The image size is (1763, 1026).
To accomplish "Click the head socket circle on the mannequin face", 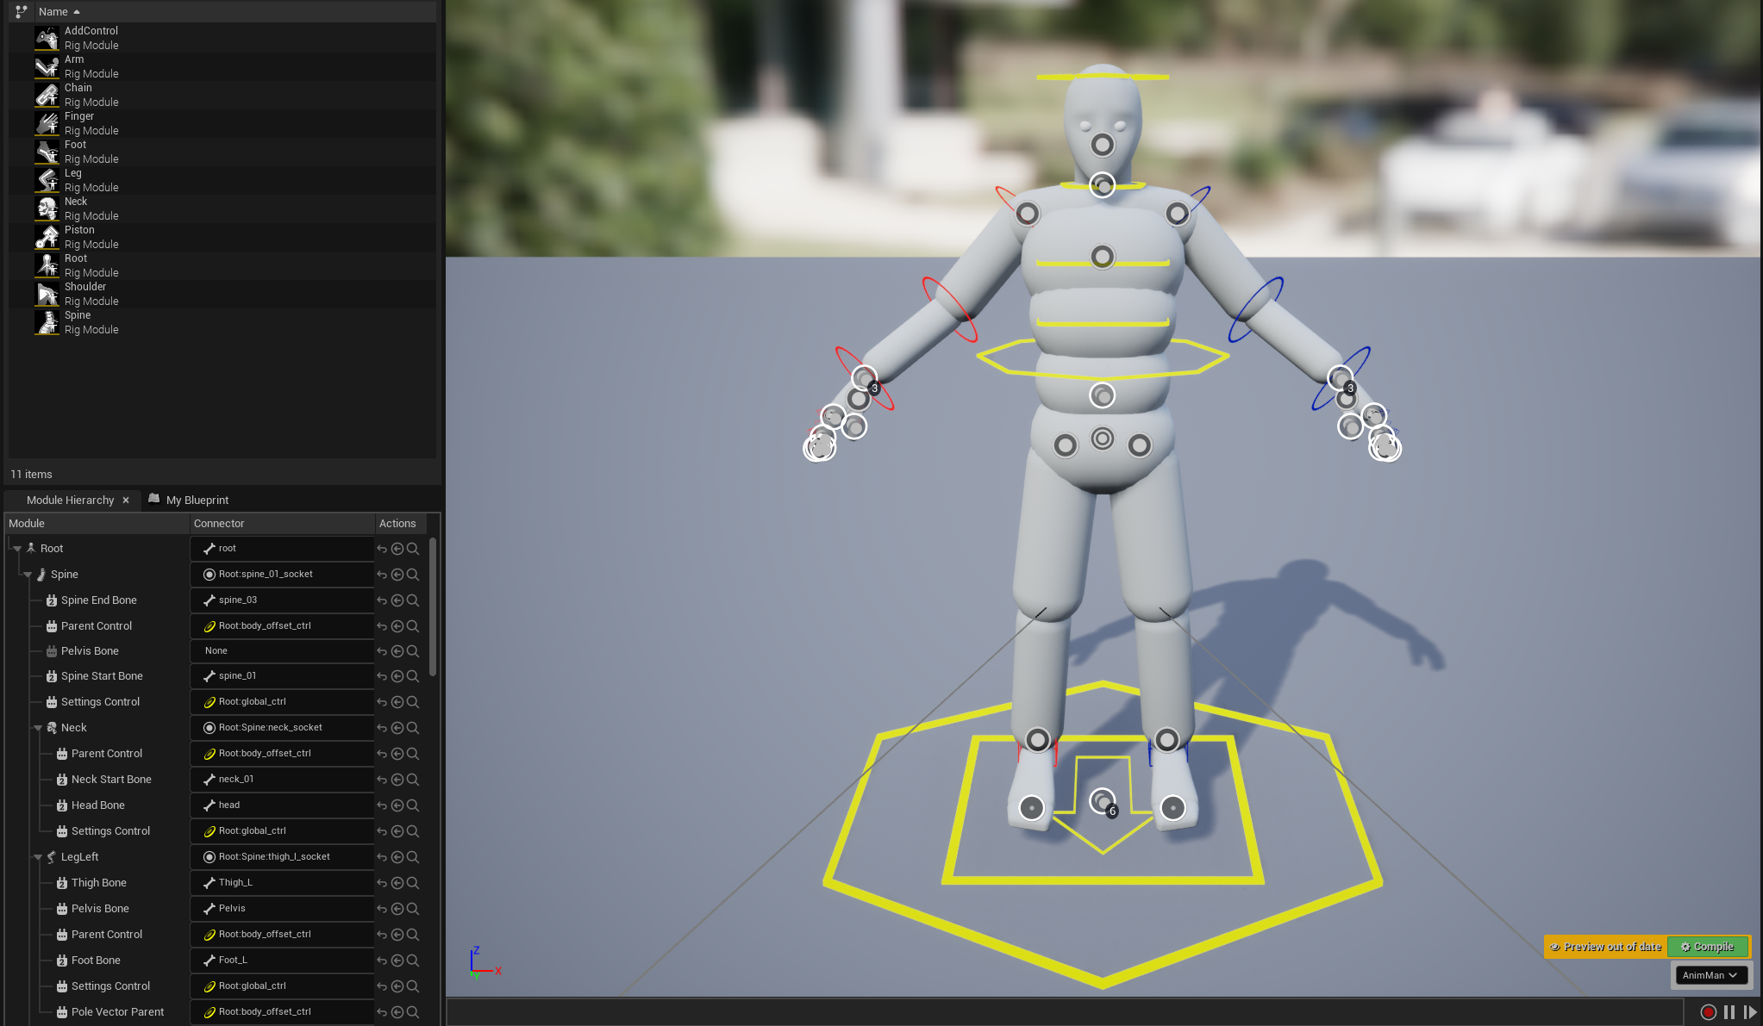I will pos(1102,145).
